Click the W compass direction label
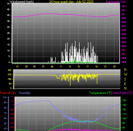The image size is (133, 131). coord(126,74)
